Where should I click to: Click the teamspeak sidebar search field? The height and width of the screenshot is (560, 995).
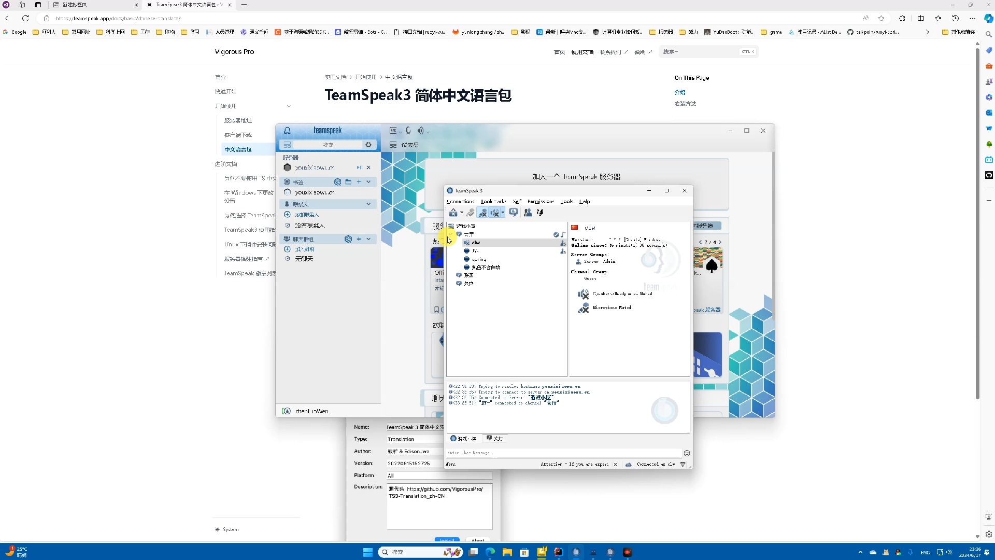[328, 145]
